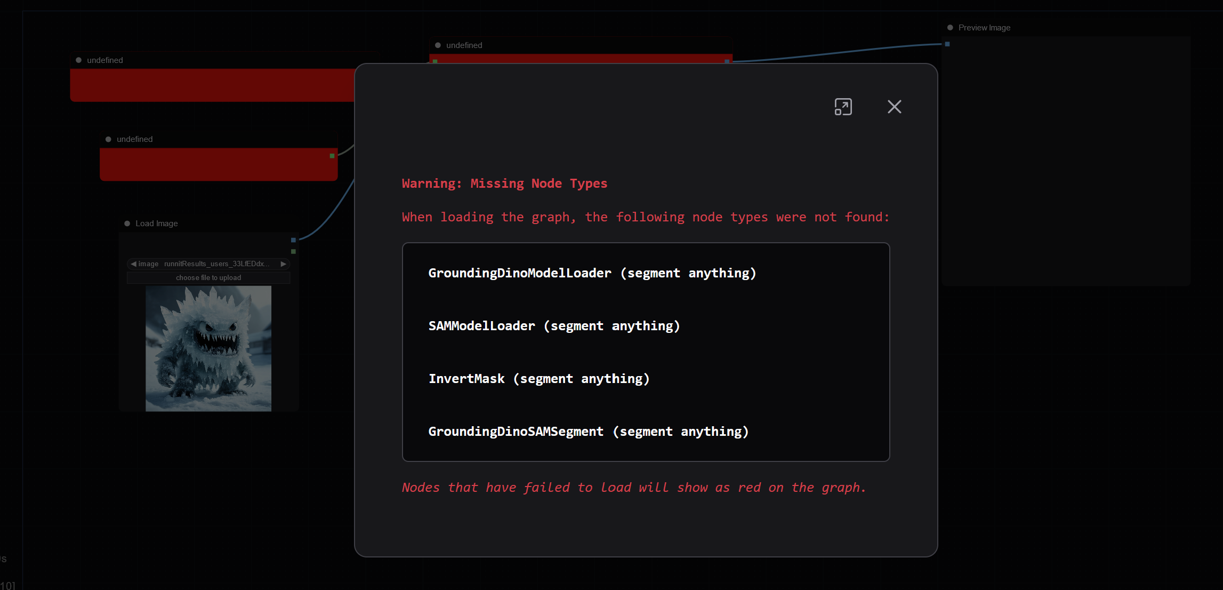Collapse the top-left undefined node
The width and height of the screenshot is (1223, 590).
[x=78, y=60]
